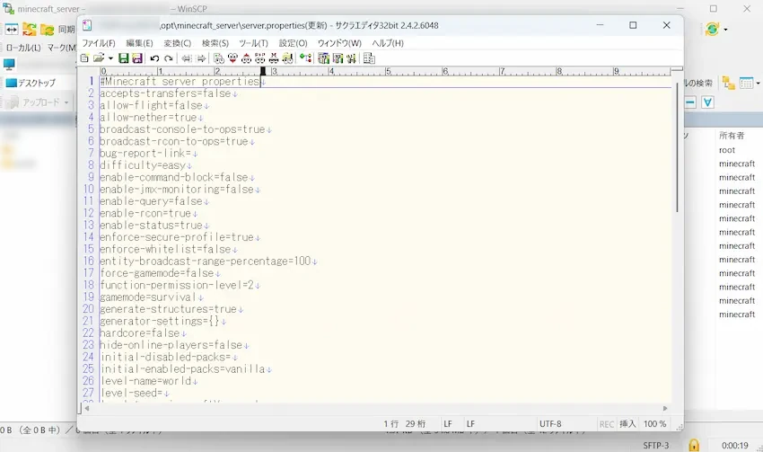Redo the last undone edit
This screenshot has height=452, width=763.
pyautogui.click(x=169, y=58)
